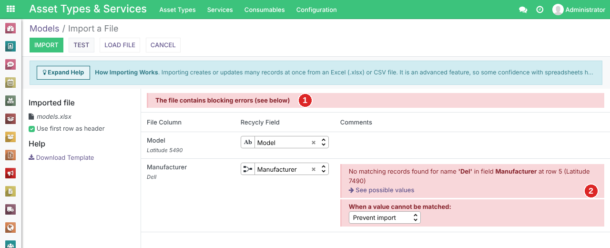The image size is (610, 248).
Task: Click the No matching records found message
Action: [469, 176]
